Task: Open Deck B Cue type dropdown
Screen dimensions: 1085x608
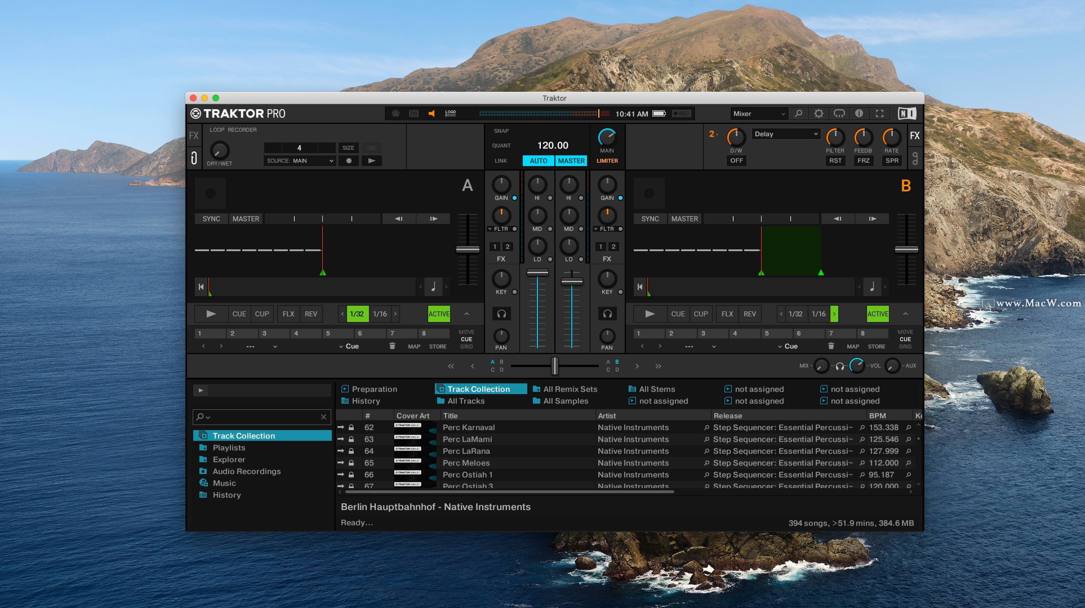Action: pos(788,346)
